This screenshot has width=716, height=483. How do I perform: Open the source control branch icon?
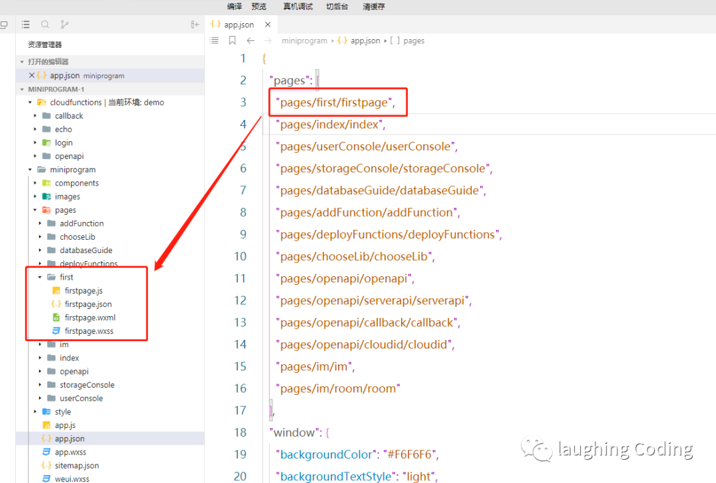pos(64,25)
